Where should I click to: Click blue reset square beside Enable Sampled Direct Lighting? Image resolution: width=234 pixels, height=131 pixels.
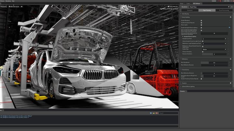point(229,27)
